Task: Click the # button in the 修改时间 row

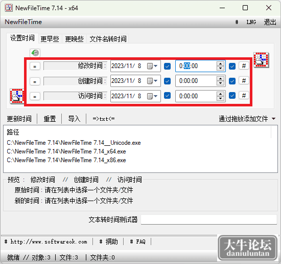Action: pos(244,66)
